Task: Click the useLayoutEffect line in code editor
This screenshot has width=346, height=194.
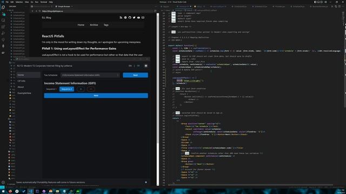Action: click(184, 78)
